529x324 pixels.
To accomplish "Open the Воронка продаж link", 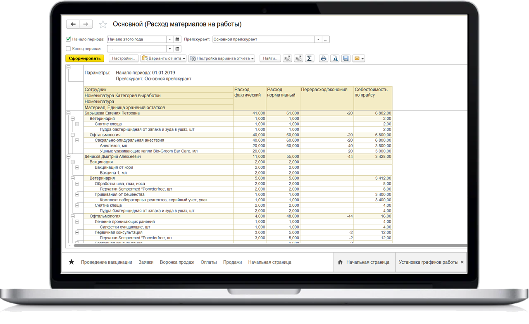I will [177, 262].
